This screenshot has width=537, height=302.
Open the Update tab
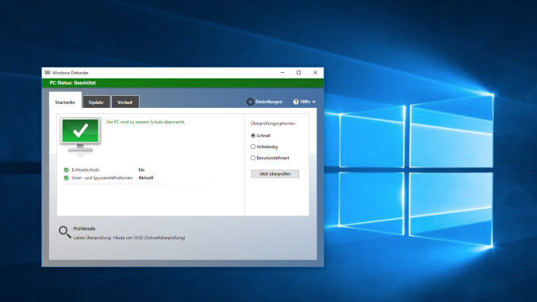click(x=96, y=102)
